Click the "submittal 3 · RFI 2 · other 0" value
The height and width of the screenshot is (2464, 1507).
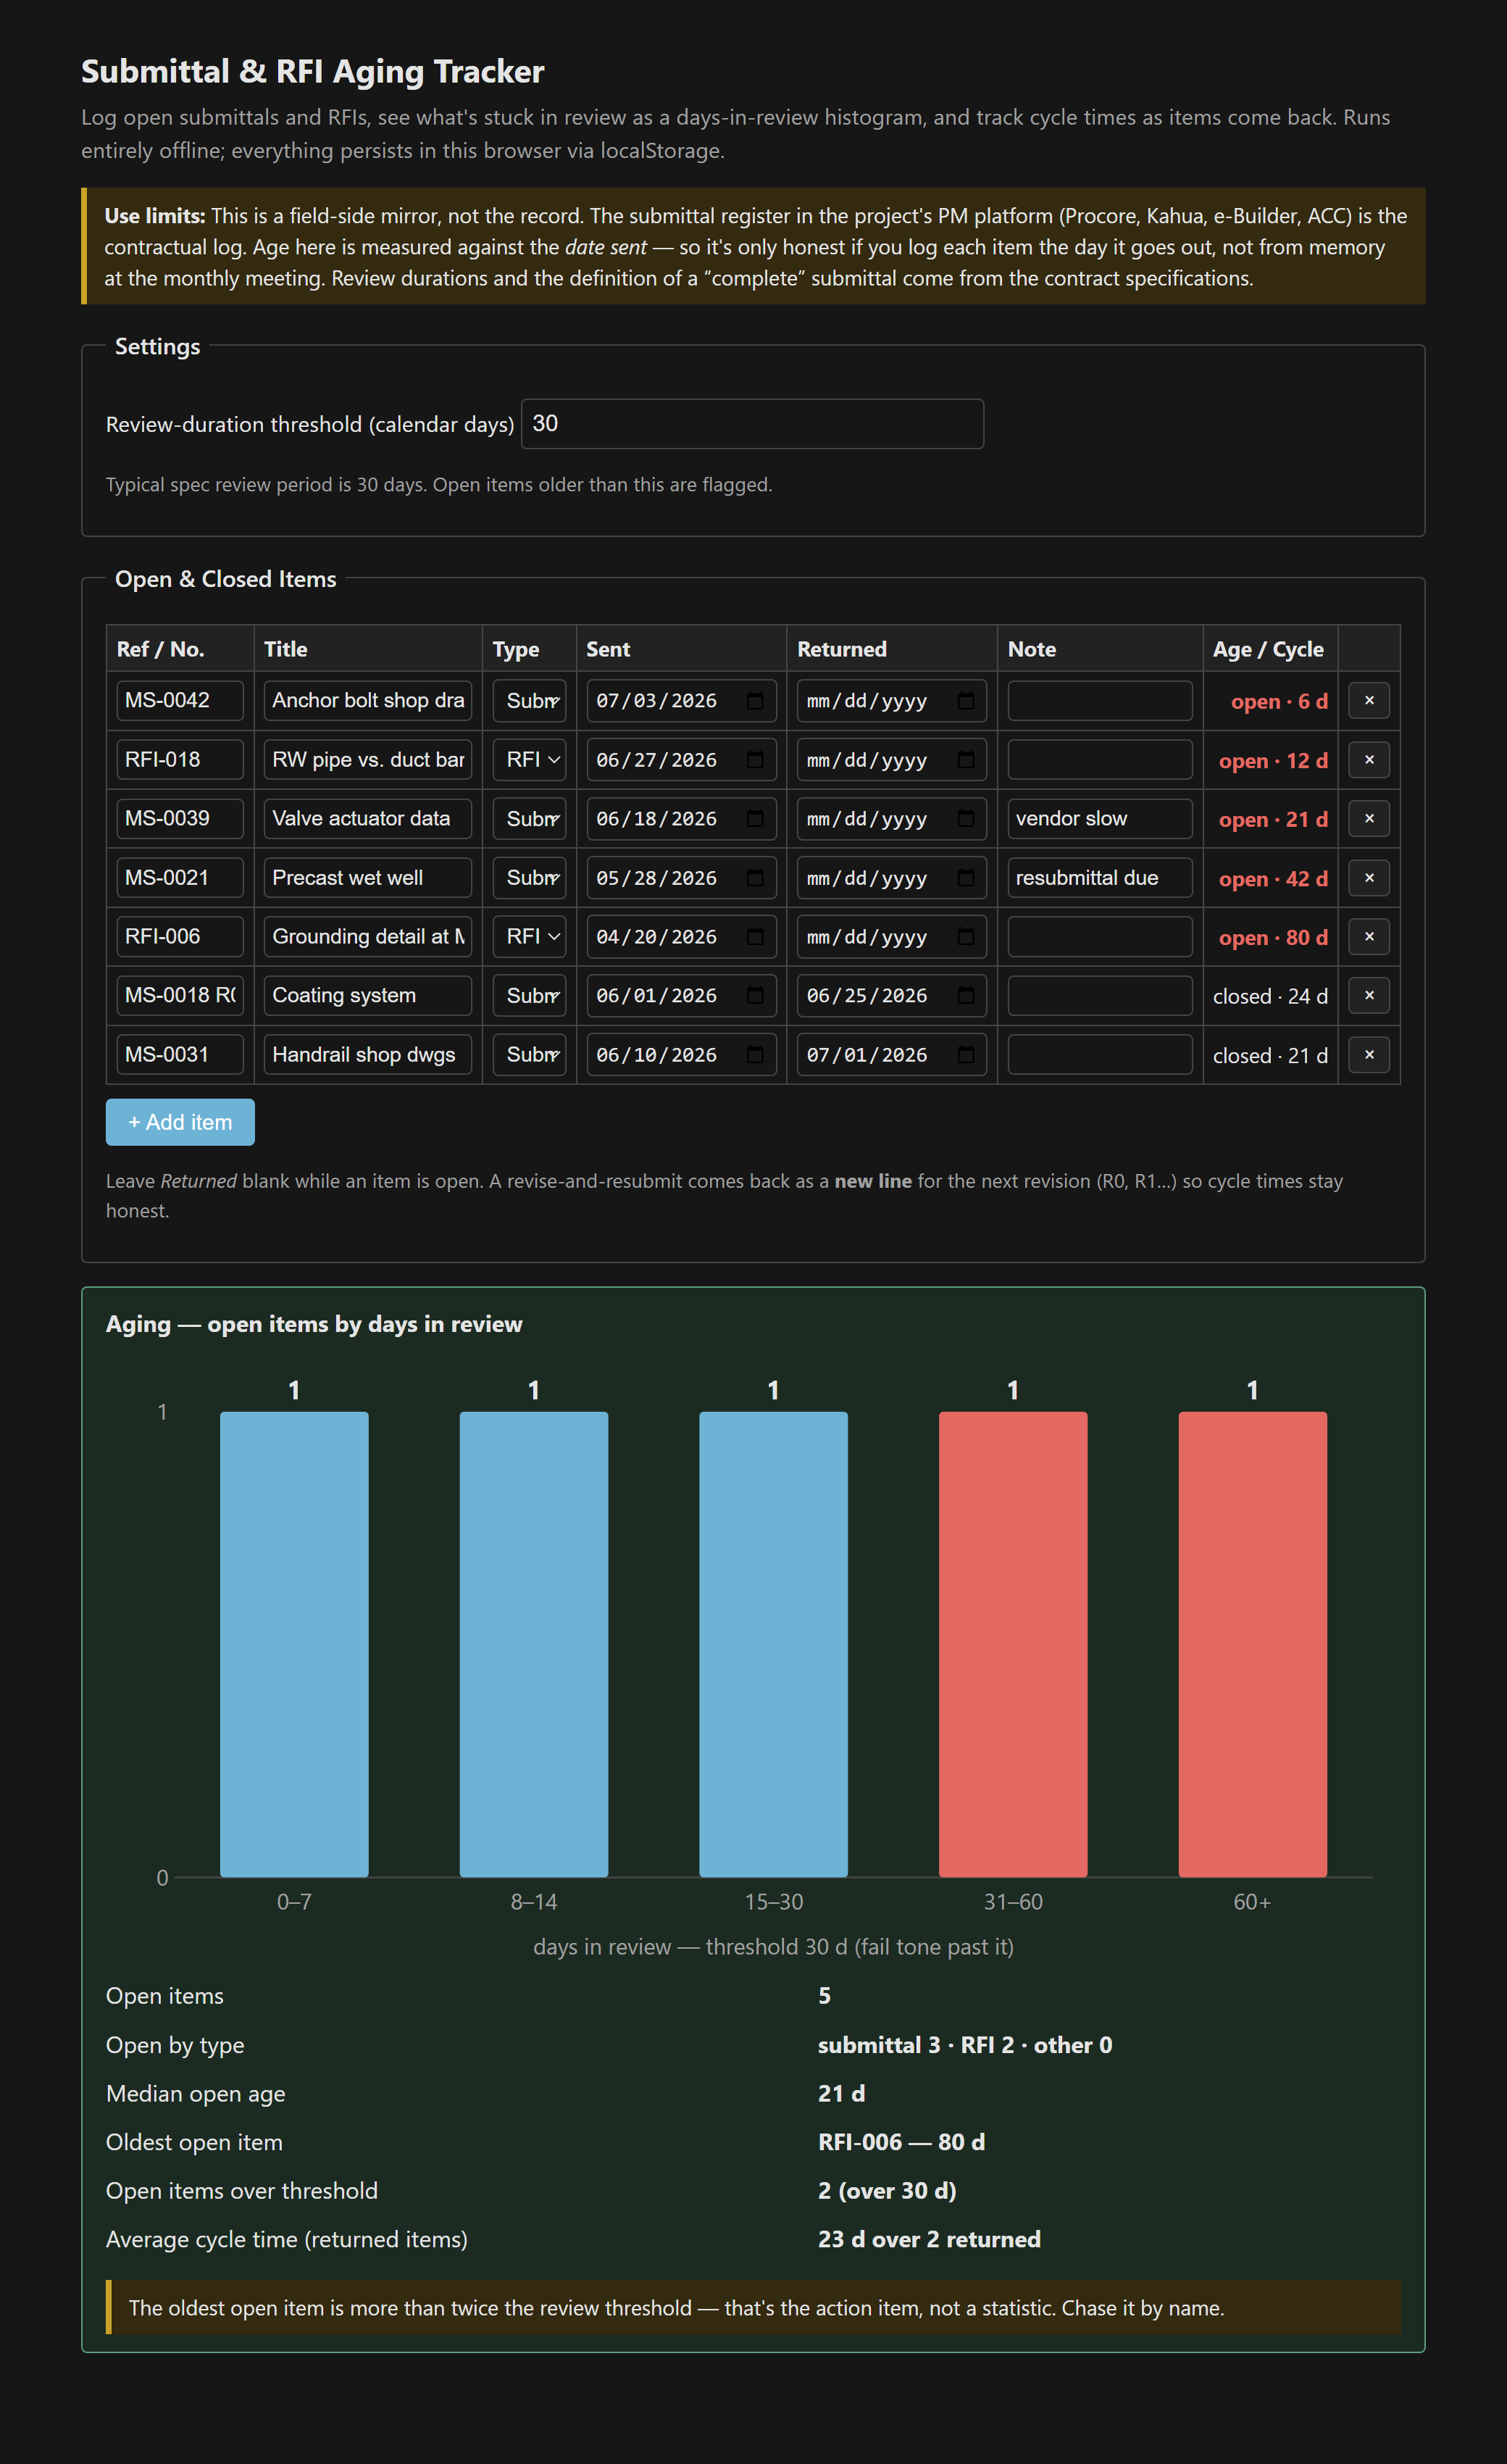[965, 2045]
